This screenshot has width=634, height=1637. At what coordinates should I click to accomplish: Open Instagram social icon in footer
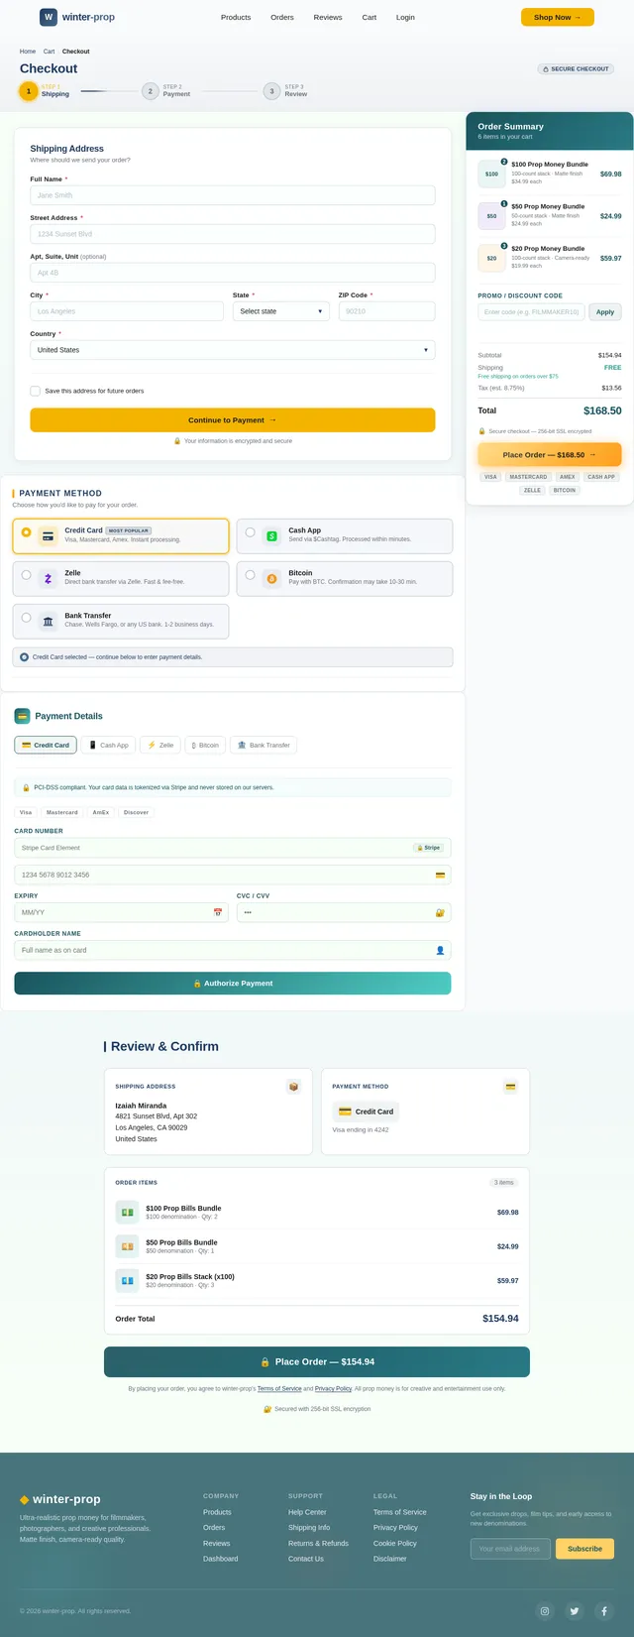pos(544,1611)
